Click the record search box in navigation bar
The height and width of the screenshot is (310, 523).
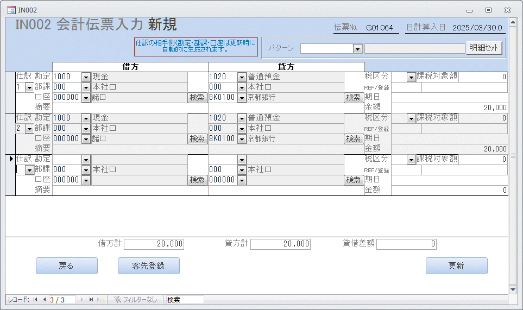185,300
